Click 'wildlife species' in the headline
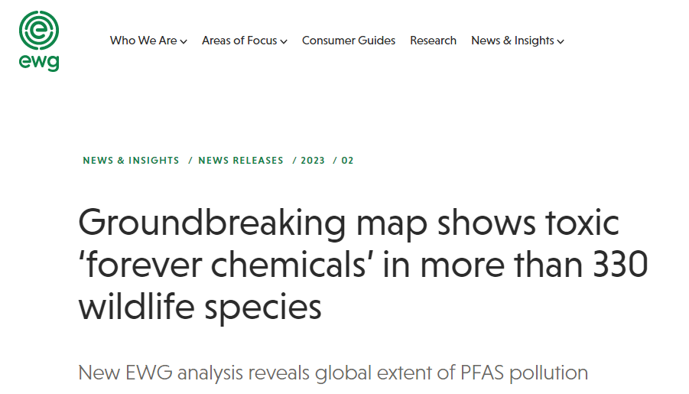The image size is (689, 394). click(x=200, y=307)
